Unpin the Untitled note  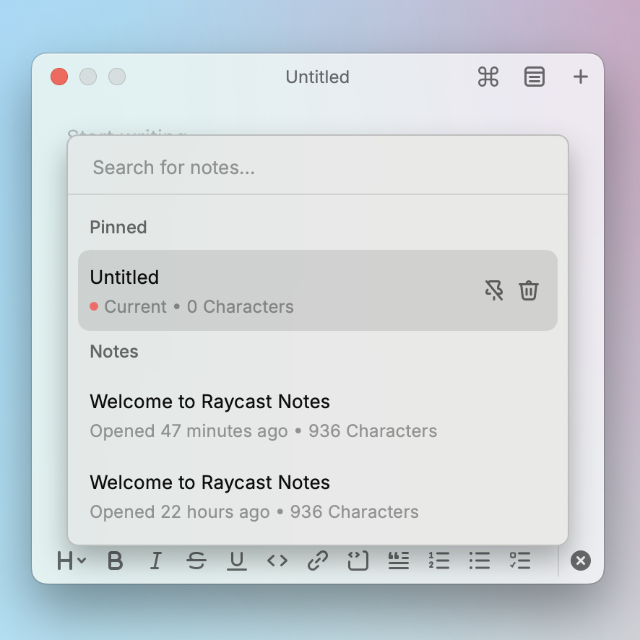point(494,290)
